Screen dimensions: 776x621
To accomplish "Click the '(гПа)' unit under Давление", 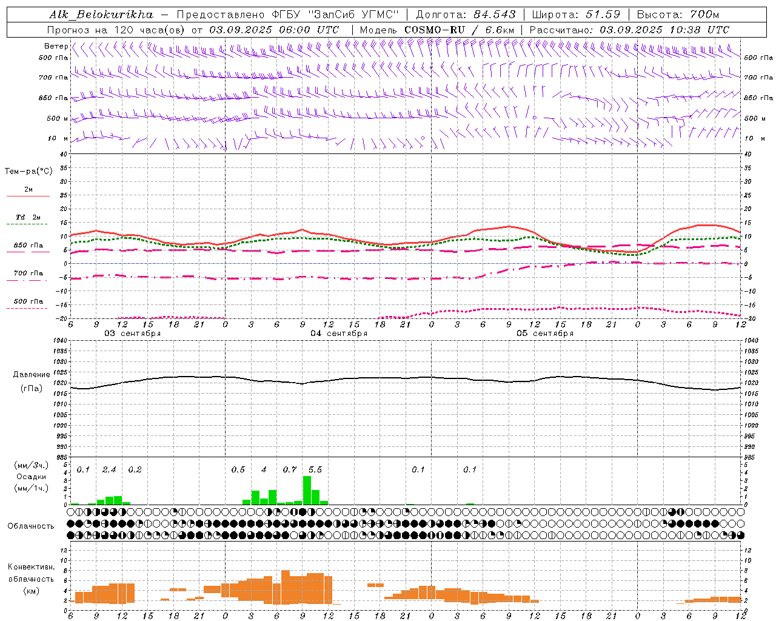I will point(31,388).
